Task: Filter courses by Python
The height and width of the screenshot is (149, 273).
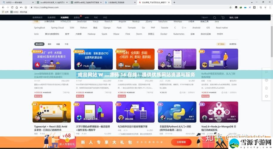Action: coord(84,28)
